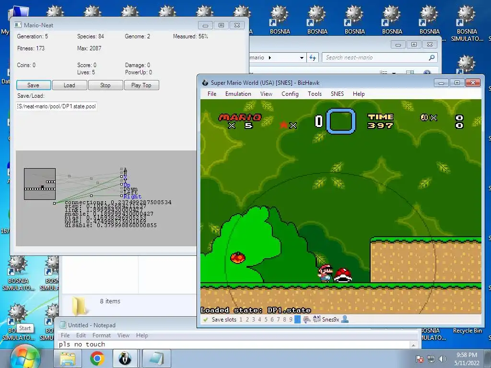This screenshot has height=368, width=491.
Task: Click Load in Mario-Neat window
Action: click(70, 85)
